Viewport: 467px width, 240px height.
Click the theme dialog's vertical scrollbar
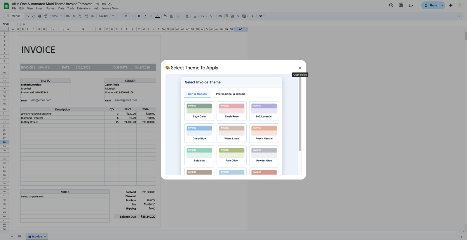[x=300, y=114]
